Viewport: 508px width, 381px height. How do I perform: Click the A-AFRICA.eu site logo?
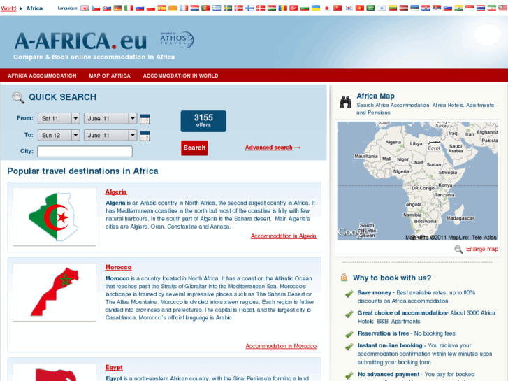click(x=80, y=41)
